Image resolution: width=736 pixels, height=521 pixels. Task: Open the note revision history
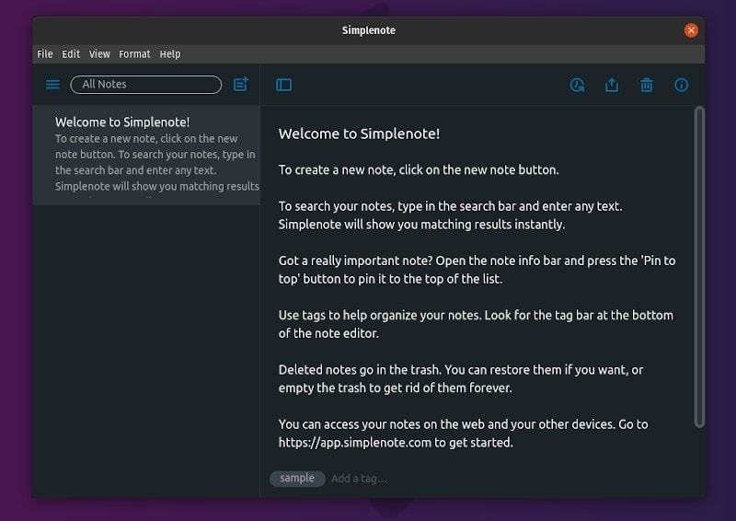point(577,85)
